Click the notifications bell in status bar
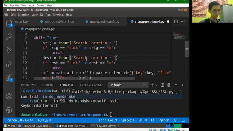The image size is (233, 131). [183, 120]
